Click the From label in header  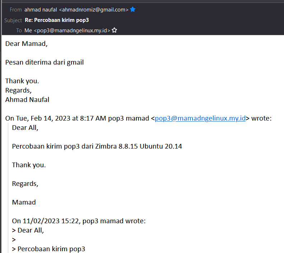(x=16, y=10)
